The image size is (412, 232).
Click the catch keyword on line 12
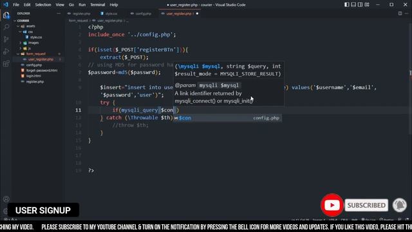click(x=114, y=117)
